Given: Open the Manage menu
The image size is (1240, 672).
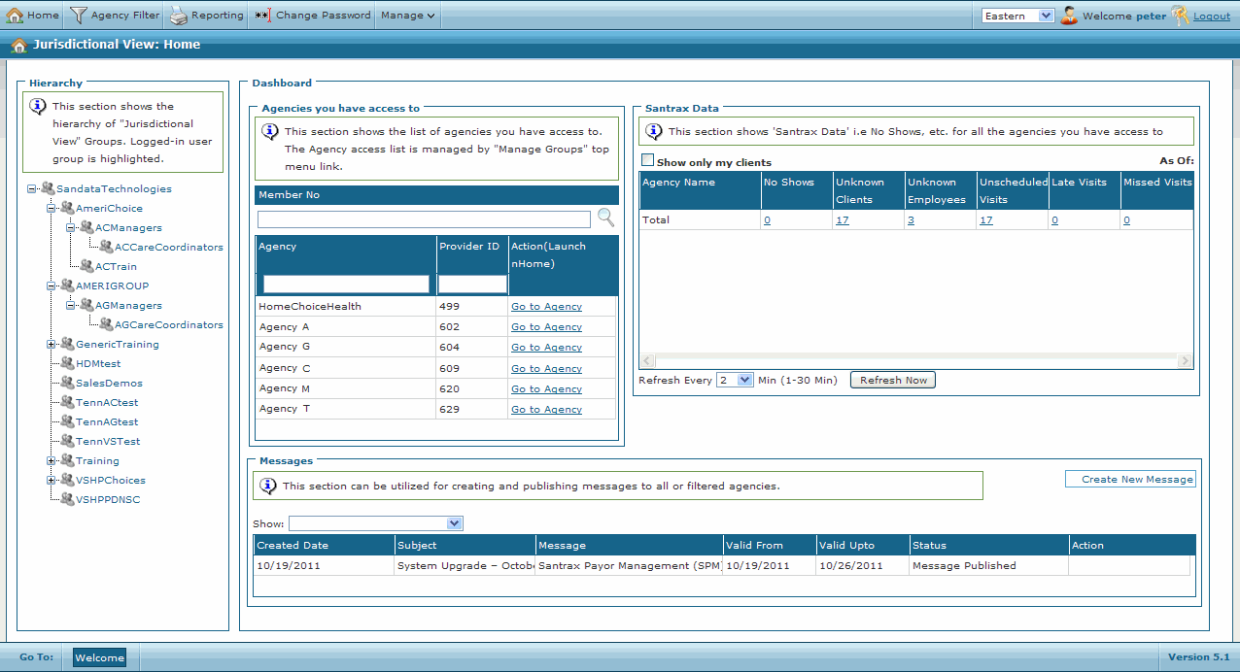Looking at the screenshot, I should tap(407, 16).
